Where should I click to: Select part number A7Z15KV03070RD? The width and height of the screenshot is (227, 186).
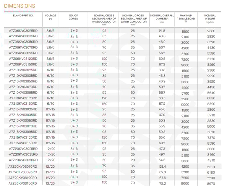click(x=23, y=126)
